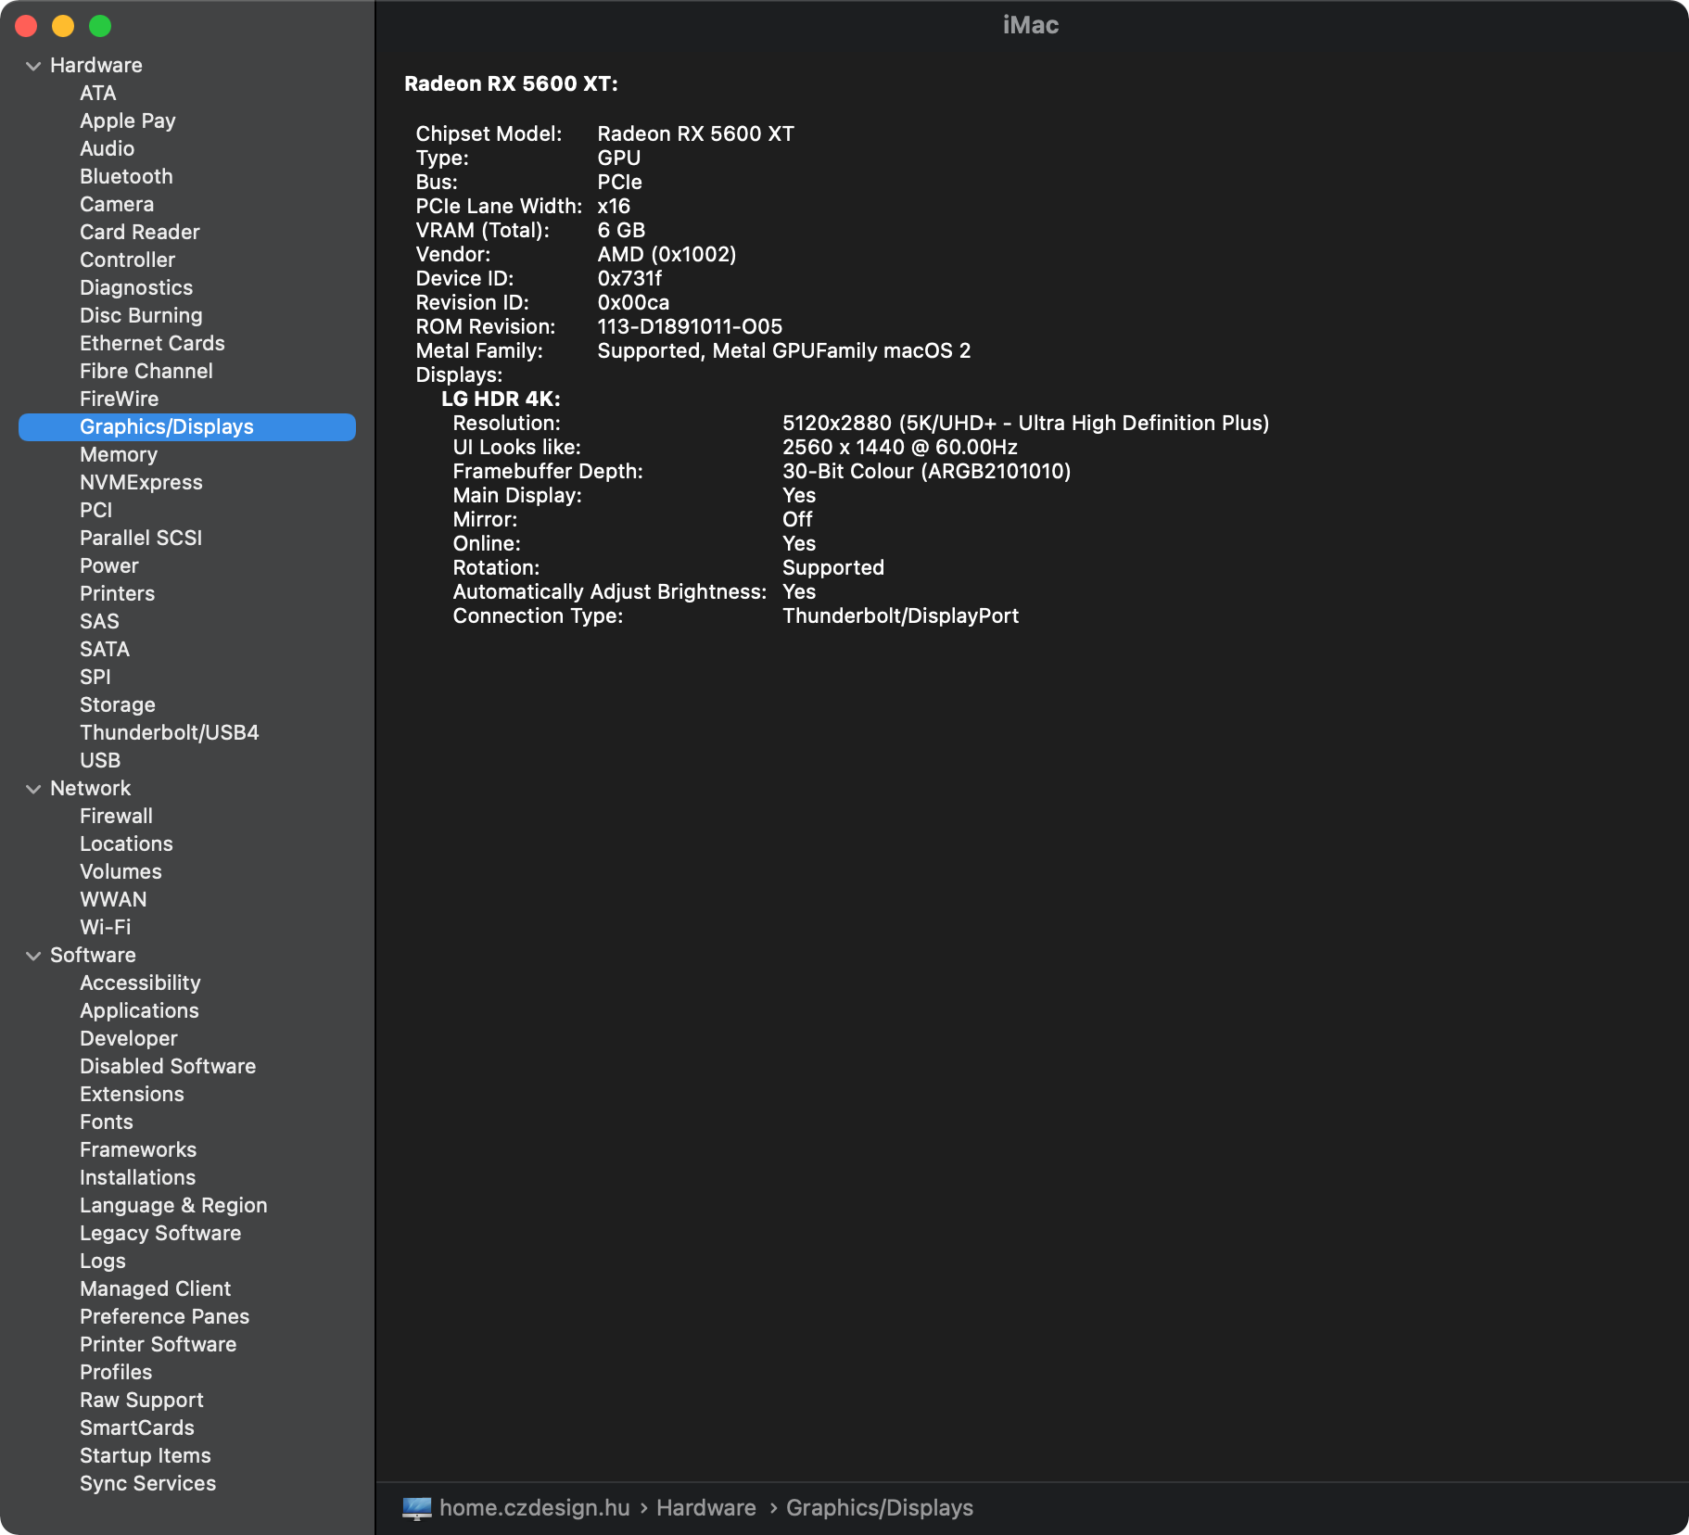
Task: Open Diagnostics sidebar item
Action: pyautogui.click(x=136, y=287)
